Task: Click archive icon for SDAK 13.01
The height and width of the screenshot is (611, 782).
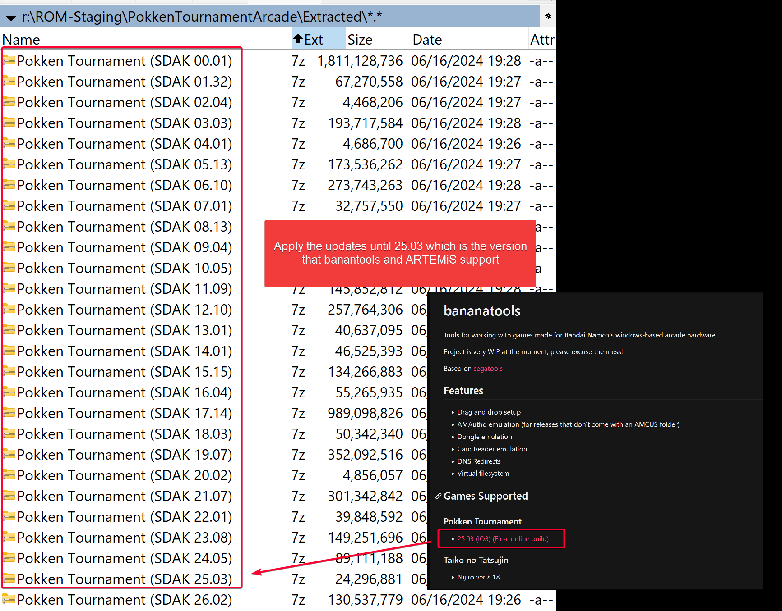Action: pos(9,330)
